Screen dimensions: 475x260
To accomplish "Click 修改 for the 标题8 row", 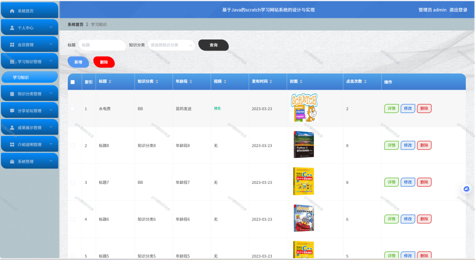I will tap(408, 145).
